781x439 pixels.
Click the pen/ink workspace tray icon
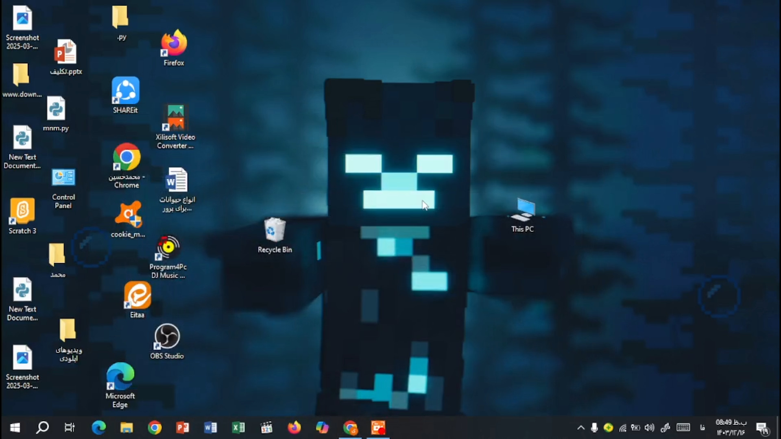point(665,428)
